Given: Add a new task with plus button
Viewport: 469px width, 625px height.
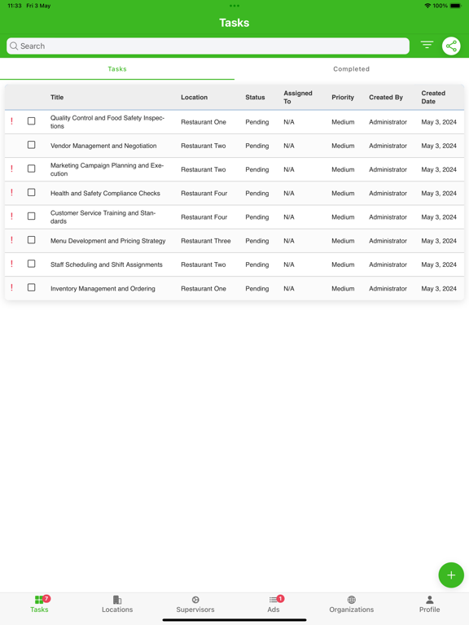Looking at the screenshot, I should 451,575.
